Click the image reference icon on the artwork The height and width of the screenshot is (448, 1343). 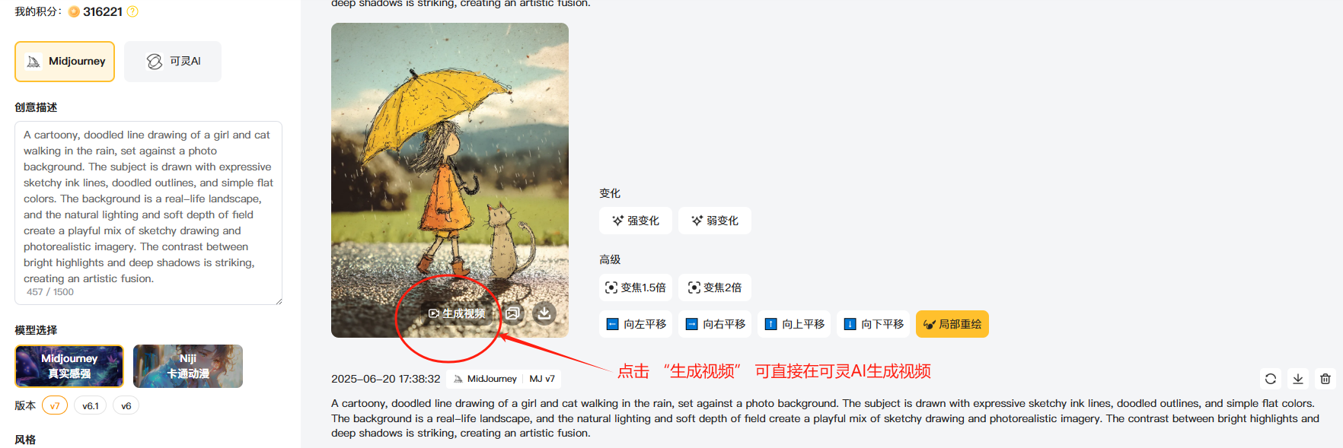512,313
